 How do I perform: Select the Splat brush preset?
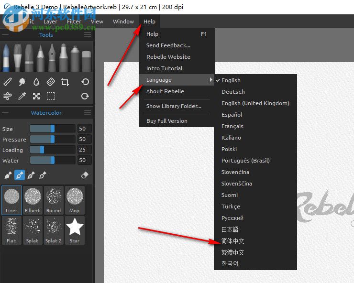[33, 230]
